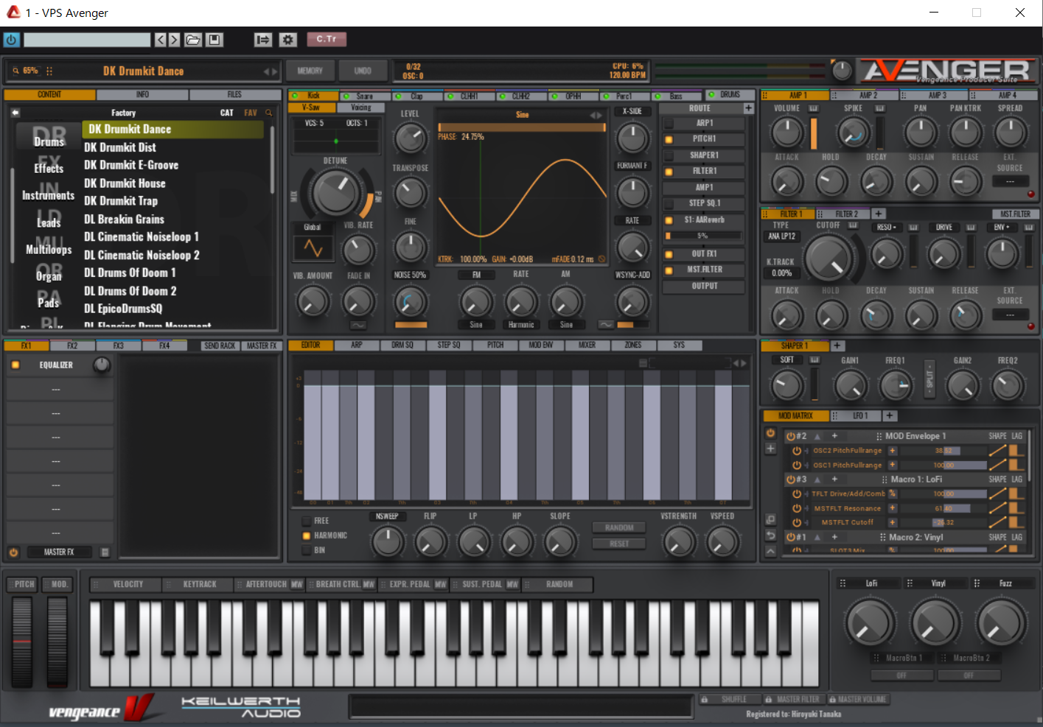Screen dimensions: 1043x727
Task: Open the ENV parameter dropdown in filter
Action: [x=1002, y=227]
